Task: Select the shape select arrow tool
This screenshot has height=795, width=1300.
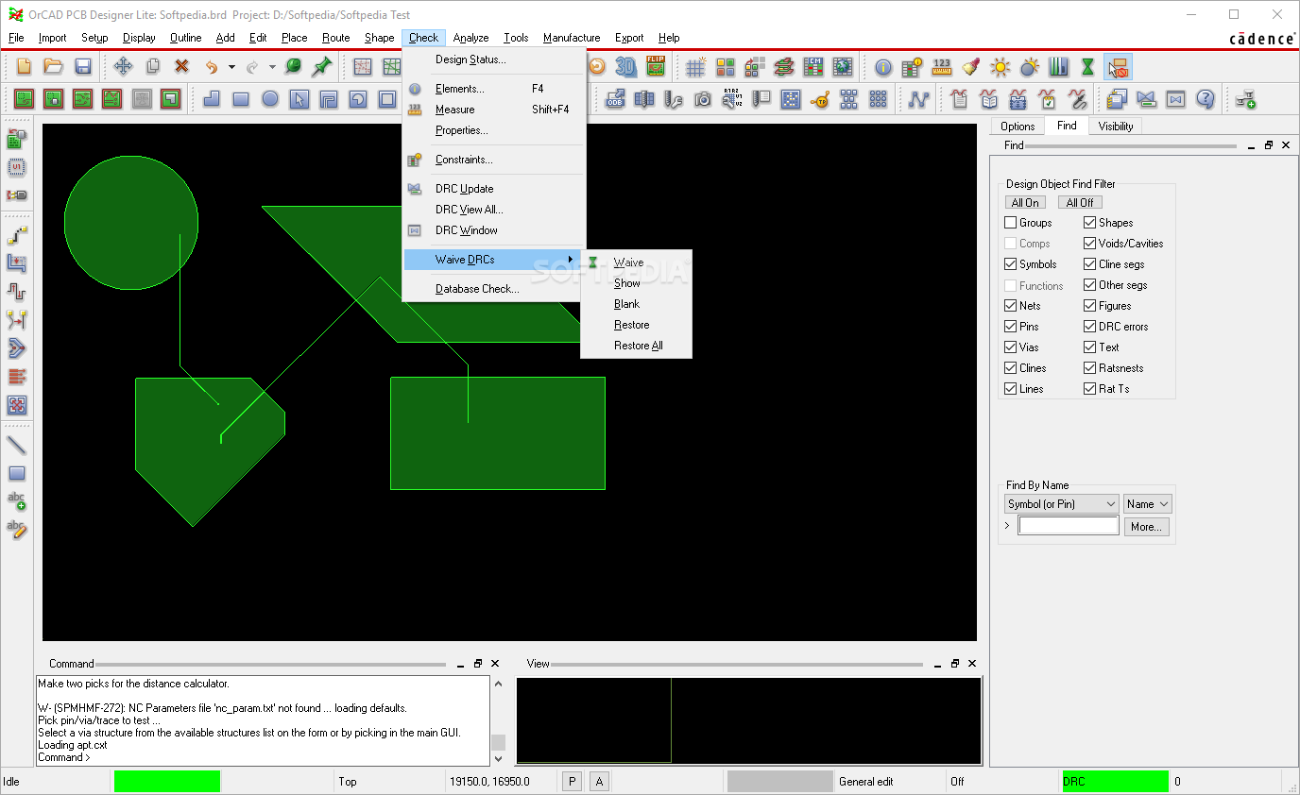Action: pyautogui.click(x=299, y=98)
